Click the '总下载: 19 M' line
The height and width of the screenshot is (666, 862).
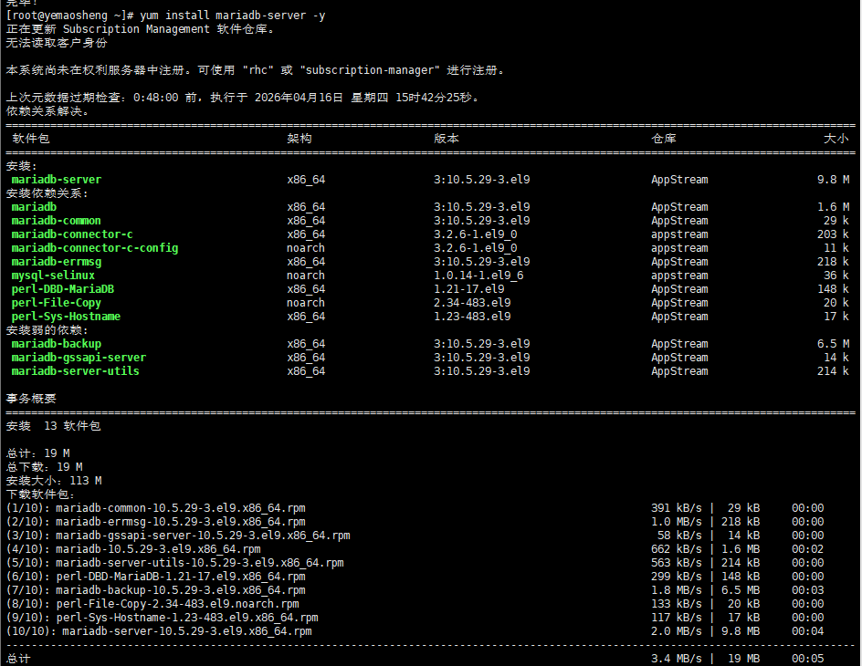pyautogui.click(x=44, y=467)
